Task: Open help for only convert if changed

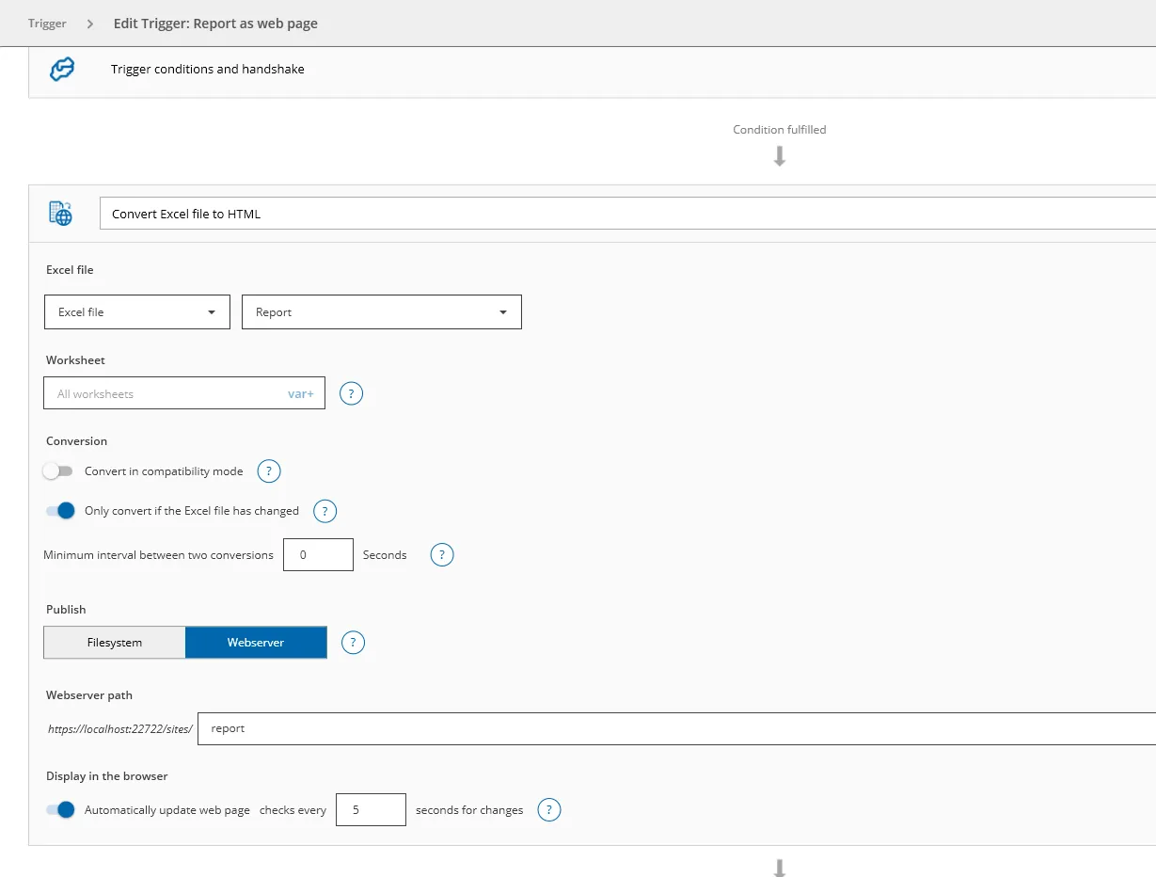Action: (x=325, y=511)
